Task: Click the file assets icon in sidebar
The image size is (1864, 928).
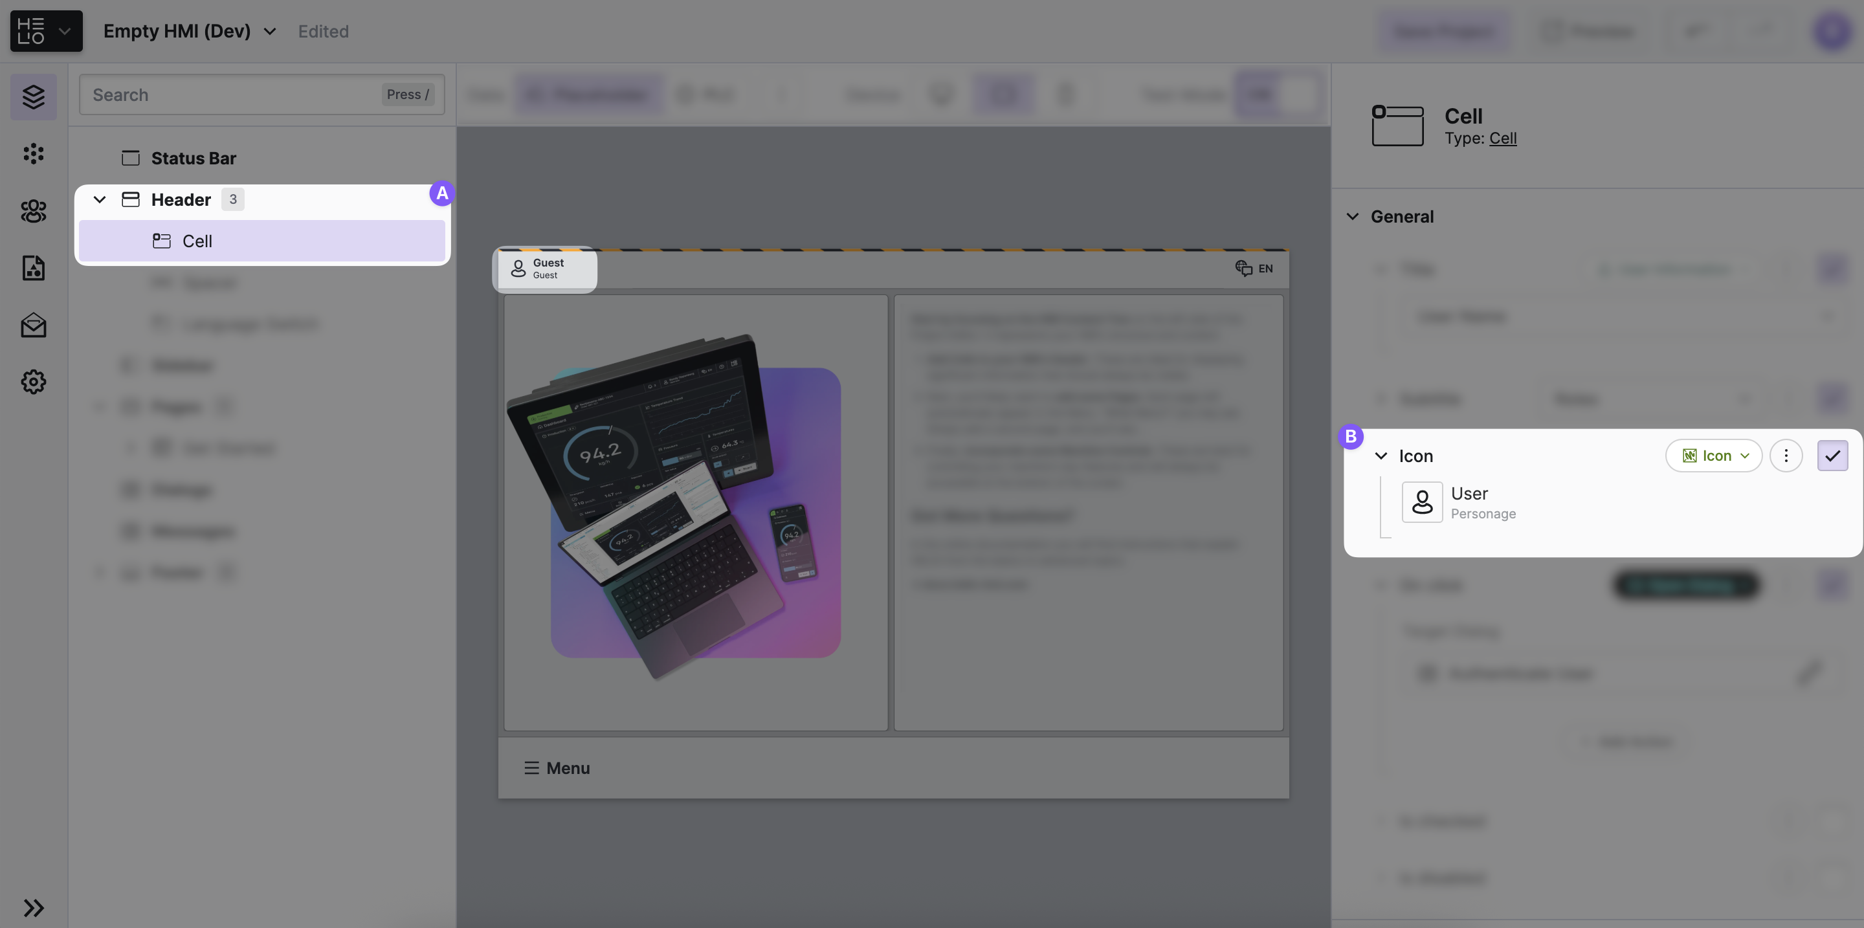Action: click(33, 268)
